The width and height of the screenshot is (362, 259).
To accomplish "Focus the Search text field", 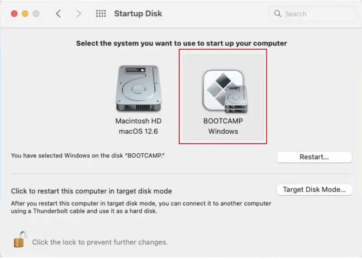I will click(317, 14).
